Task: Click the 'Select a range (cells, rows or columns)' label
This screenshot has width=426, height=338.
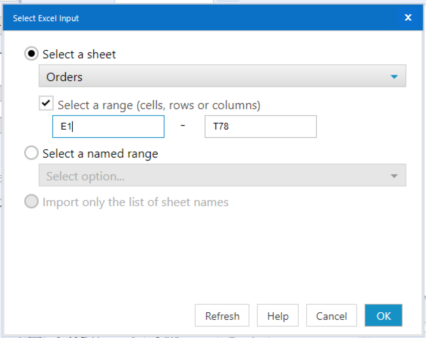Action: point(159,105)
